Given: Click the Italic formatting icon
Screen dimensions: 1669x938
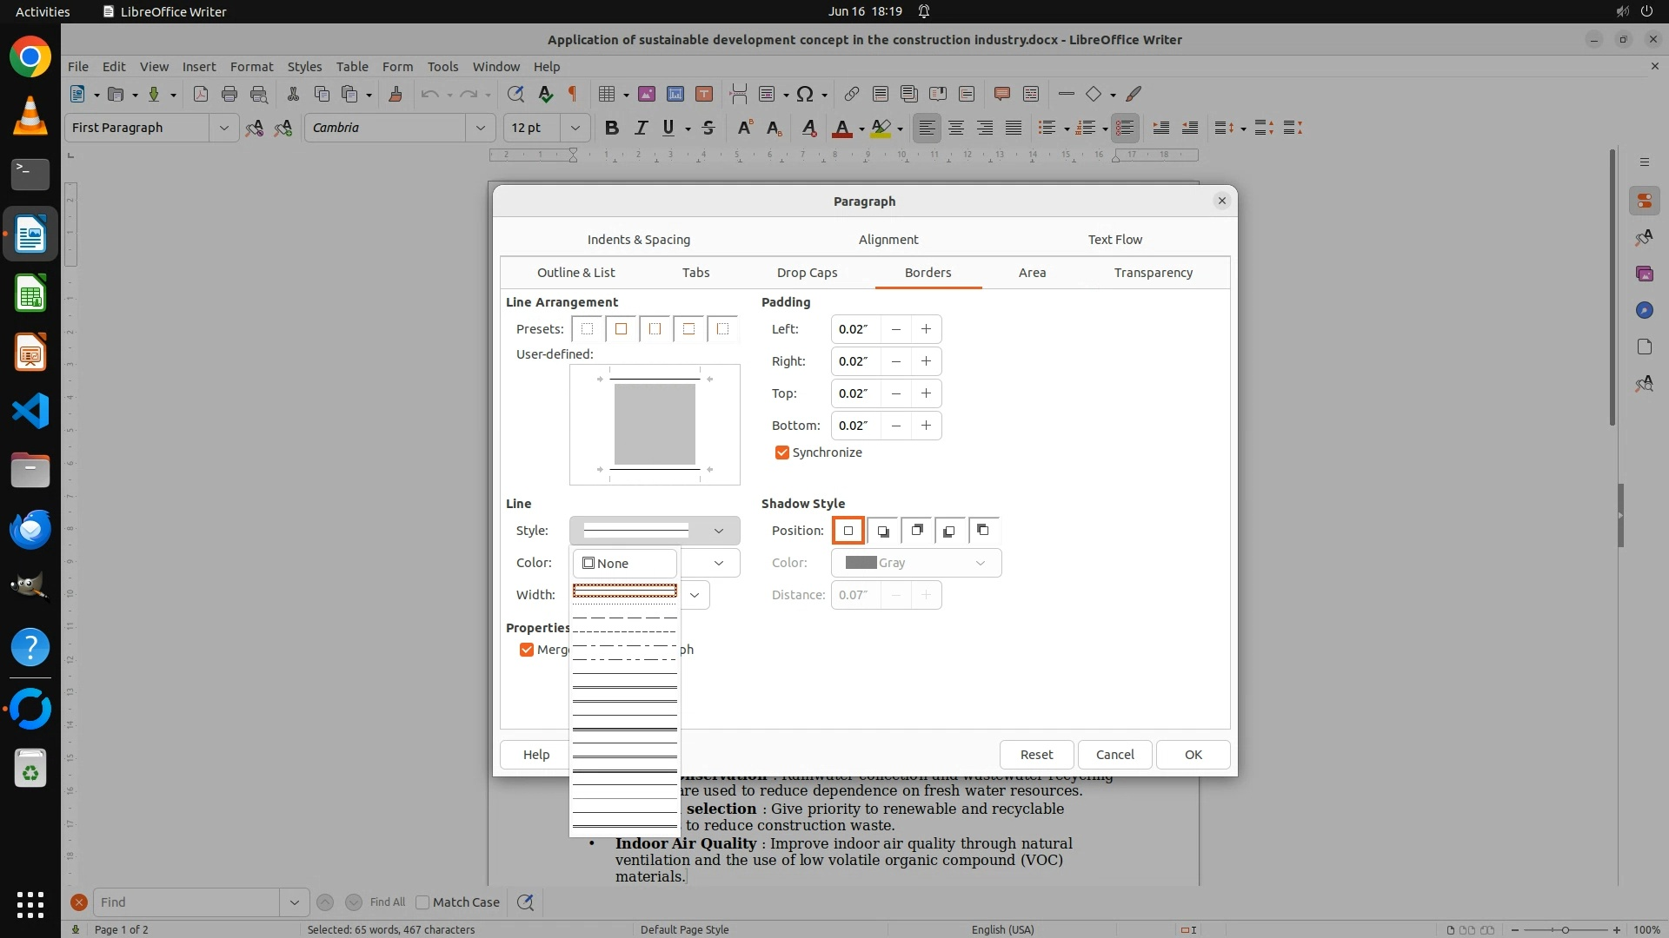Looking at the screenshot, I should pos(641,128).
